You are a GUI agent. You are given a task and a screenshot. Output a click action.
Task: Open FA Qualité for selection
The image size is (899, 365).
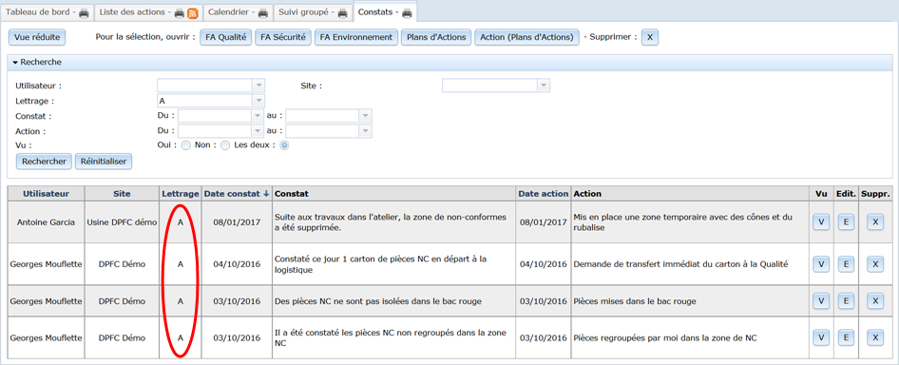point(226,37)
